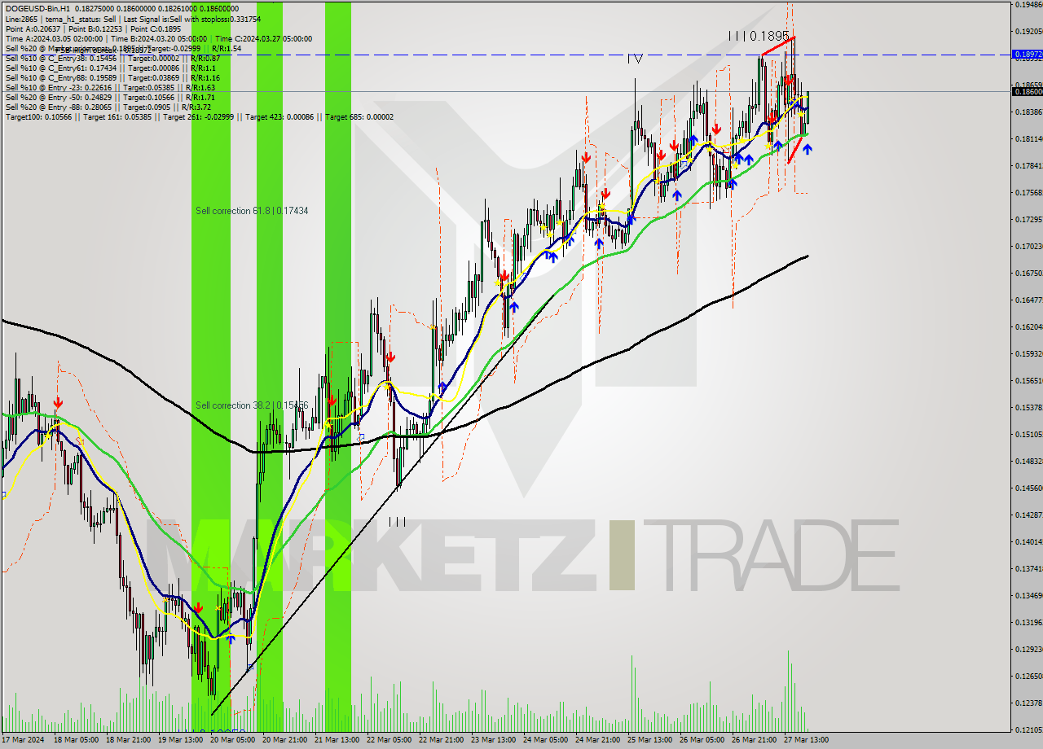Select Time B:2024.03.20 05:00:00
This screenshot has height=749, width=1043.
[x=158, y=38]
